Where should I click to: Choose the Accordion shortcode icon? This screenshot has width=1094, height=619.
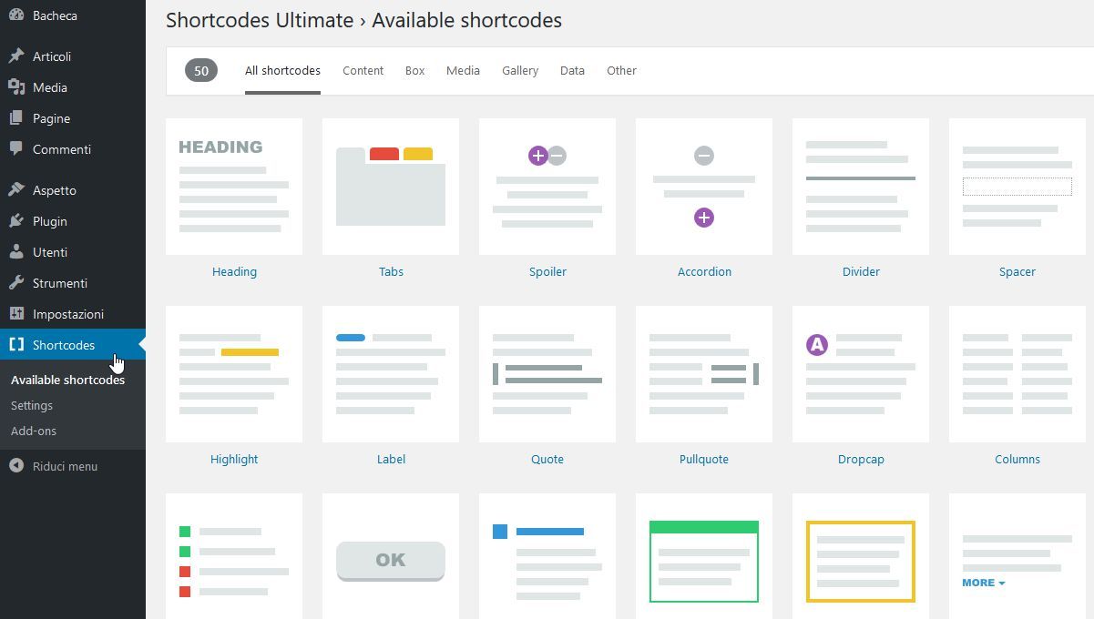(704, 186)
